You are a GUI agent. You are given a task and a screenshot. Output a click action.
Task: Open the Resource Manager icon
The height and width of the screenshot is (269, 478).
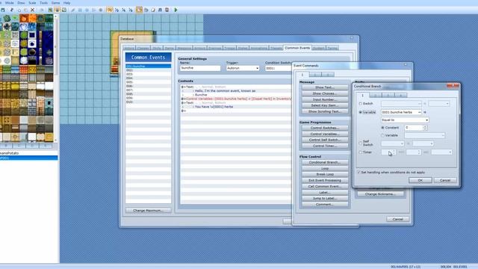pos(146,10)
